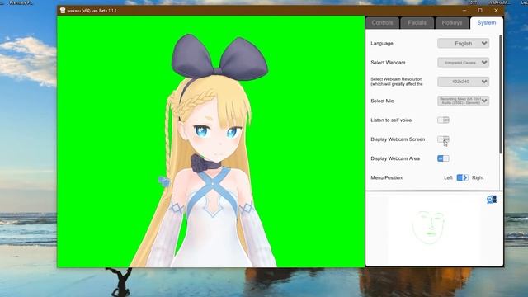Click the "Display Webcam Screen" label
The image size is (528, 297).
coord(398,139)
